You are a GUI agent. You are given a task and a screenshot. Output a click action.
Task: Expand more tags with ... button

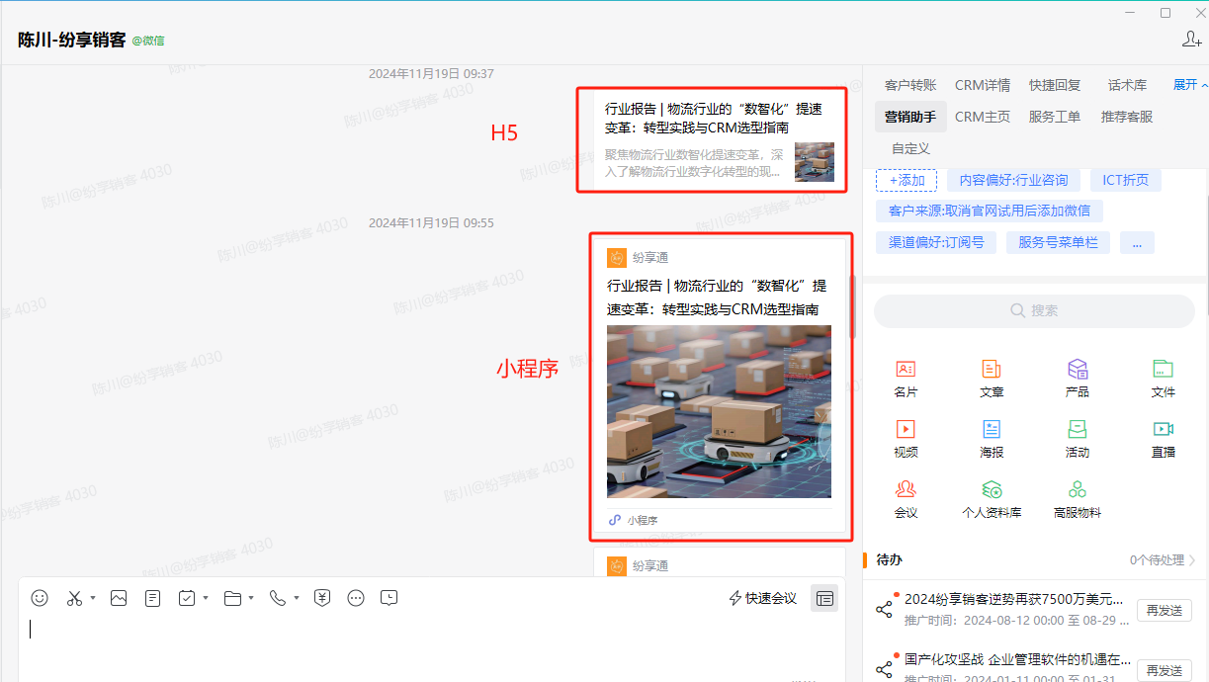pos(1137,242)
